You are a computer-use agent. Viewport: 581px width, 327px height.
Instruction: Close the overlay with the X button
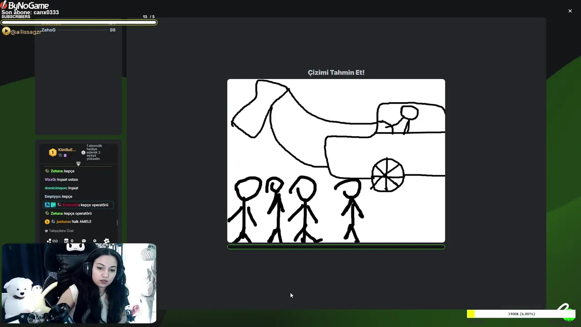click(570, 11)
